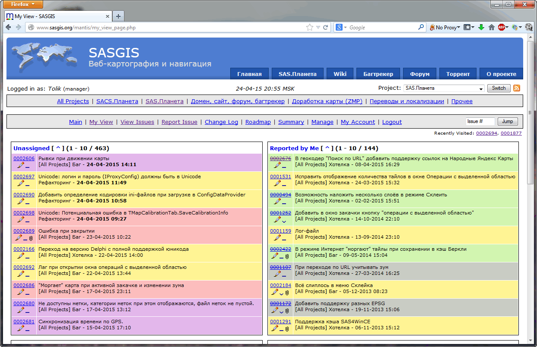537x347 pixels.
Task: Select View Issues in the Mantis menu
Action: pyautogui.click(x=137, y=122)
